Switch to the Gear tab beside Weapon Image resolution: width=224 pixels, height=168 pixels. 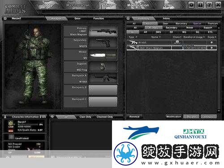pos(78,18)
